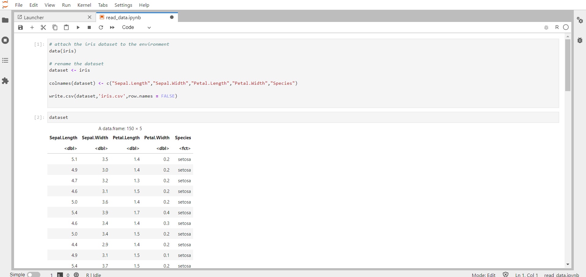Viewport: 586px width, 277px height.
Task: Open the Run menu
Action: click(66, 5)
